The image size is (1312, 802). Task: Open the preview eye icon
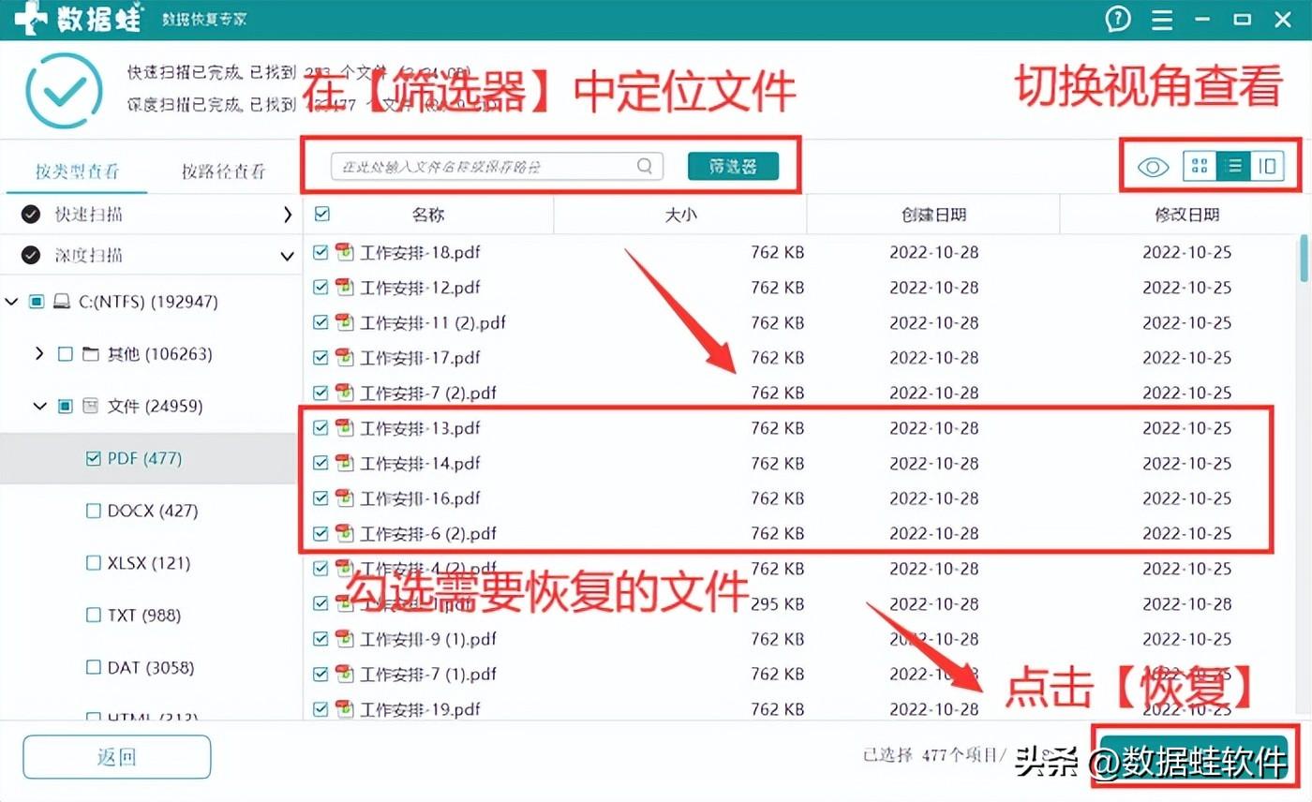pos(1153,166)
